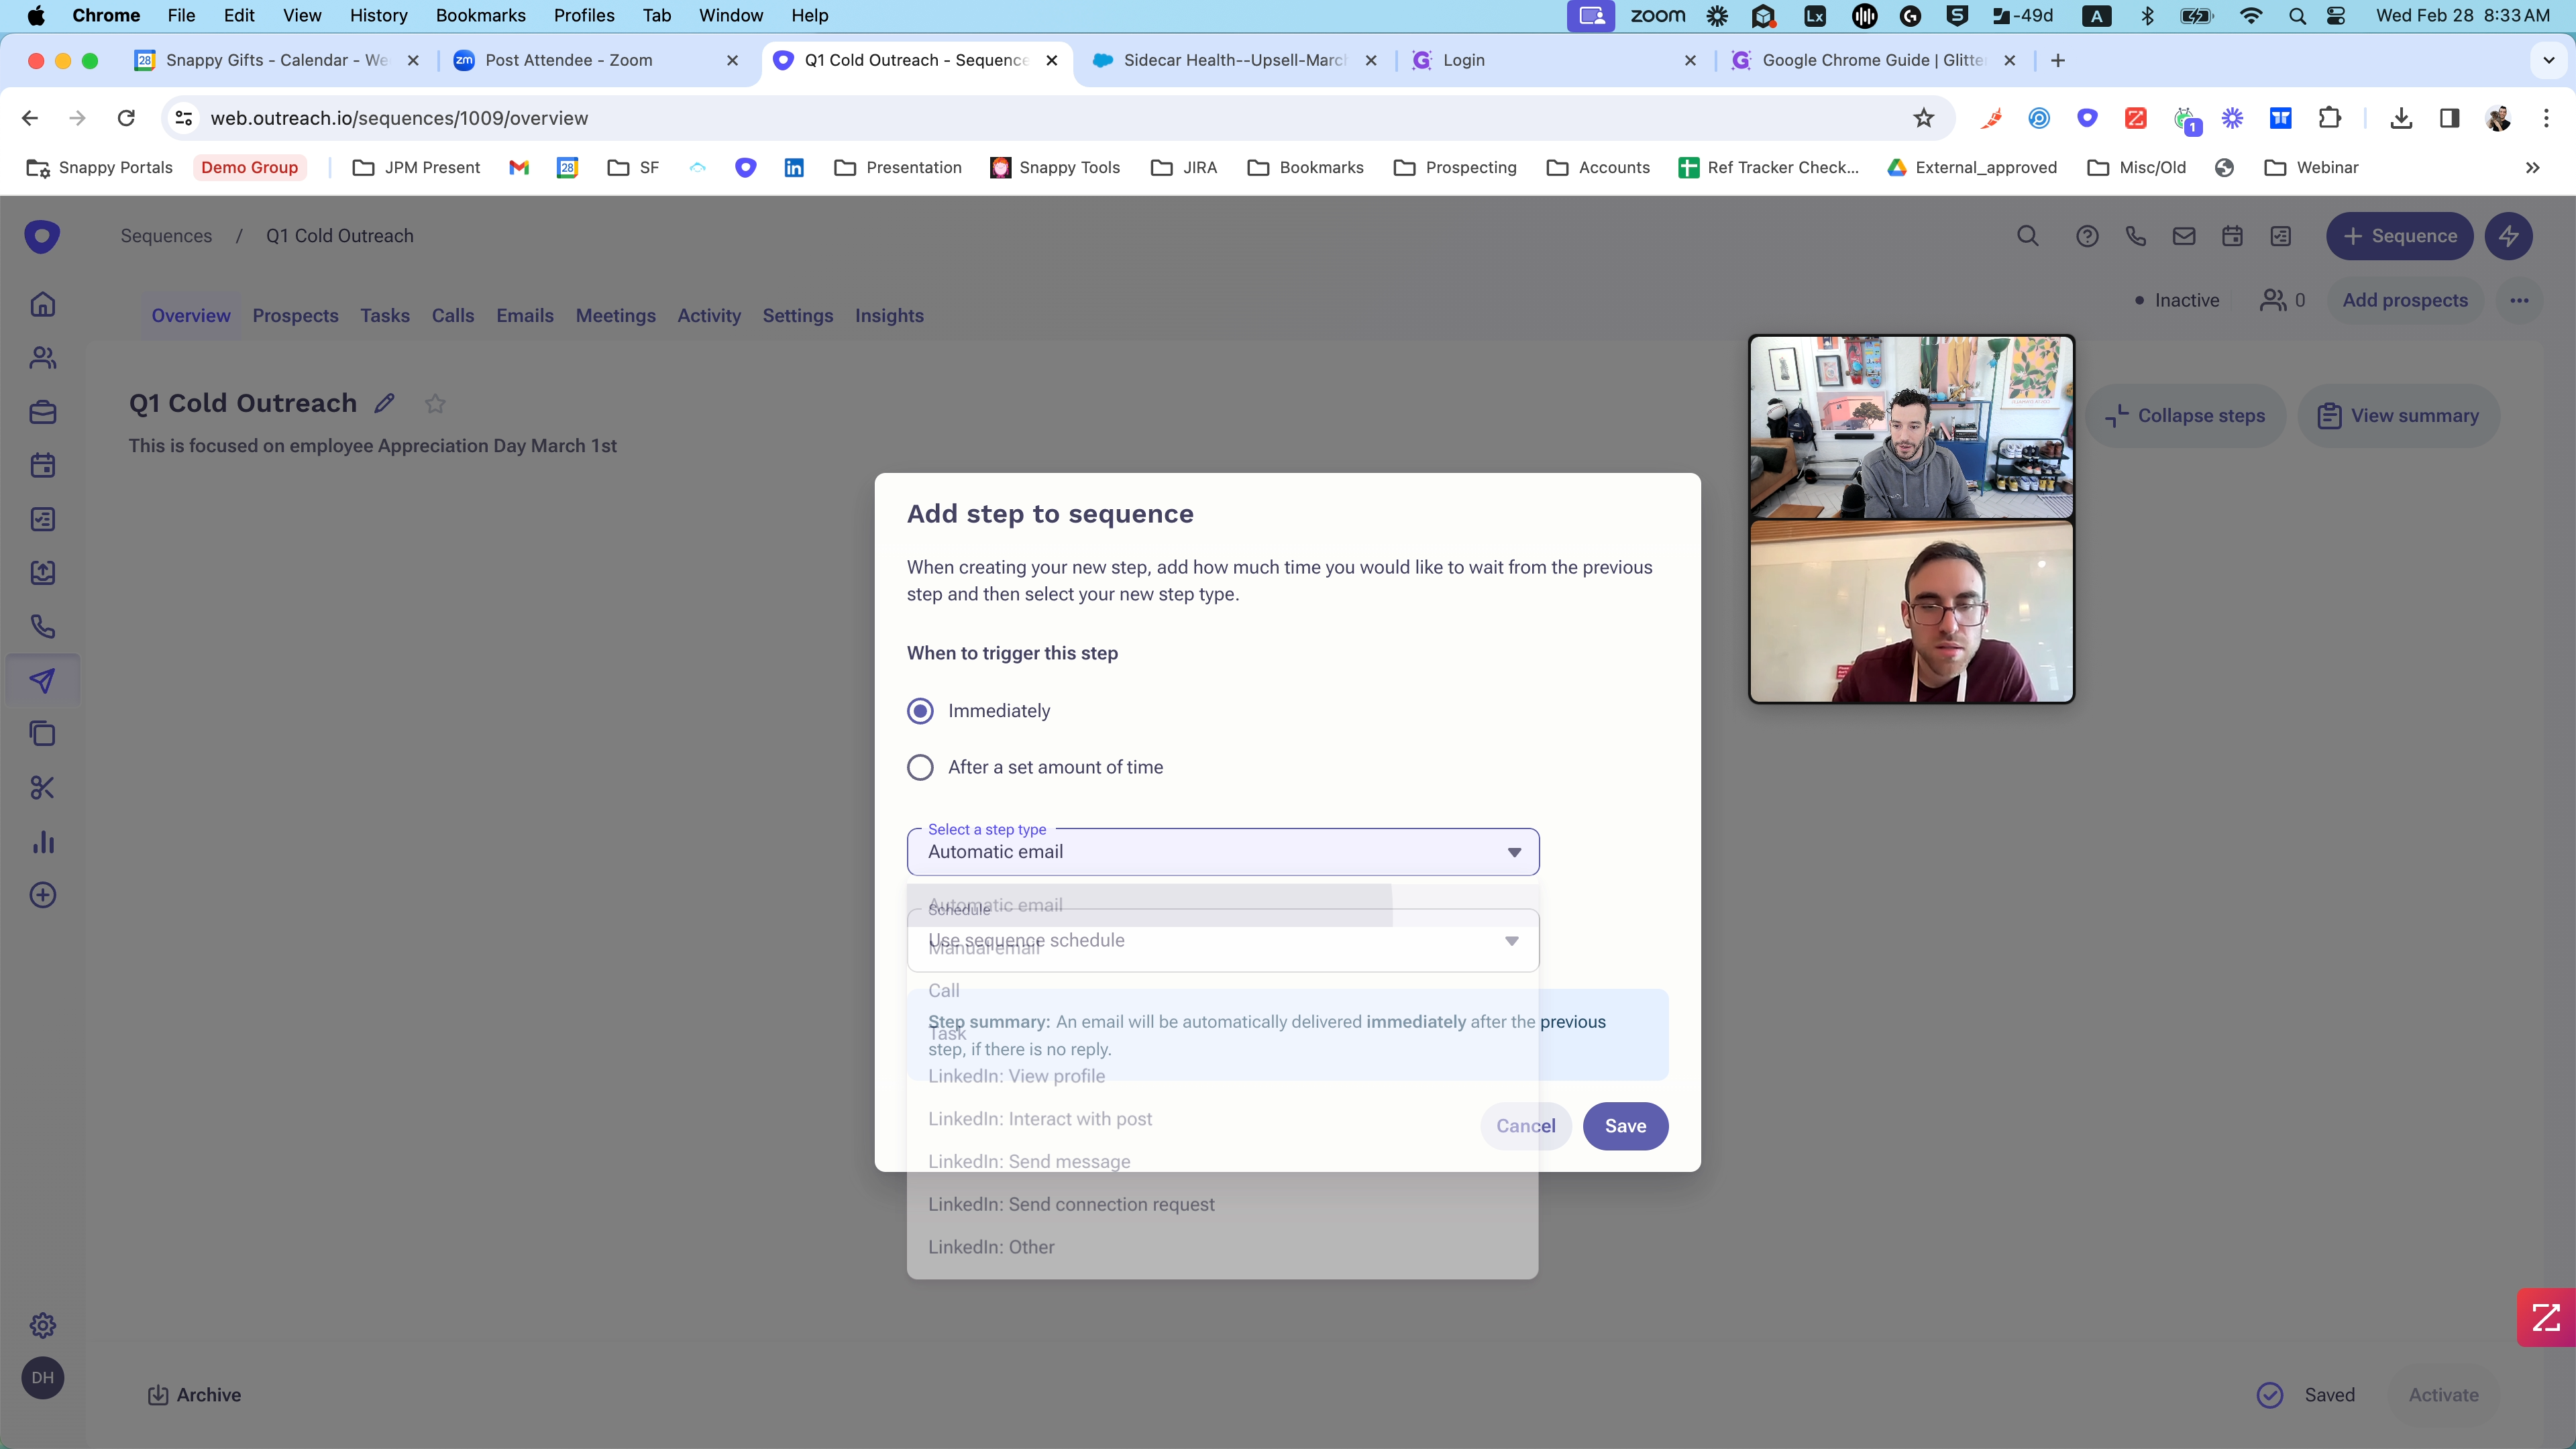Image resolution: width=2576 pixels, height=1449 pixels.
Task: Click Add prospects button
Action: [2405, 300]
